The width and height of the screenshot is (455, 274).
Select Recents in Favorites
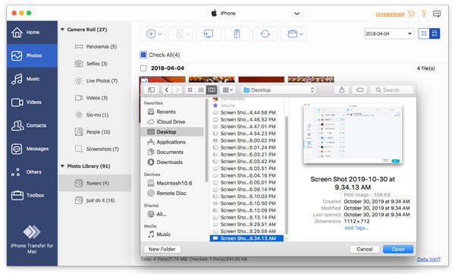pos(173,112)
